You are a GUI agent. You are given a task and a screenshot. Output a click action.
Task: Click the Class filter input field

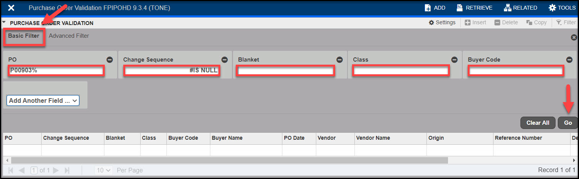(400, 71)
